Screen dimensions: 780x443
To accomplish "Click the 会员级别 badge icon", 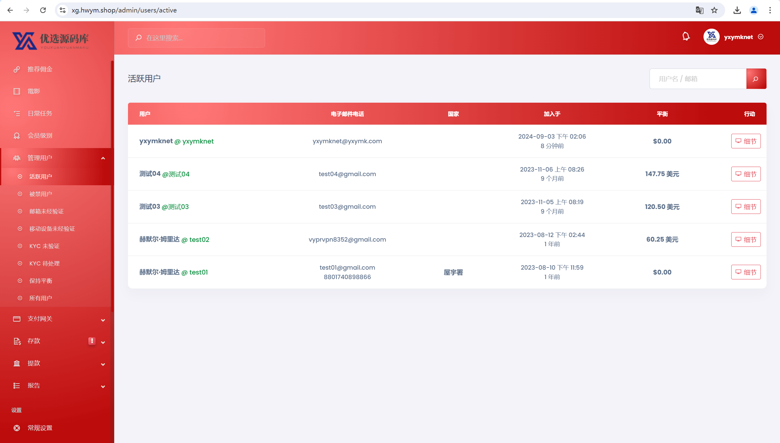I will tap(17, 136).
